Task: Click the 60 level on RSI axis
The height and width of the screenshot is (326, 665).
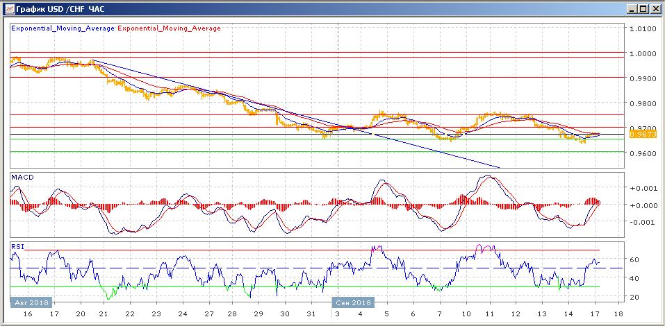Action: point(634,259)
